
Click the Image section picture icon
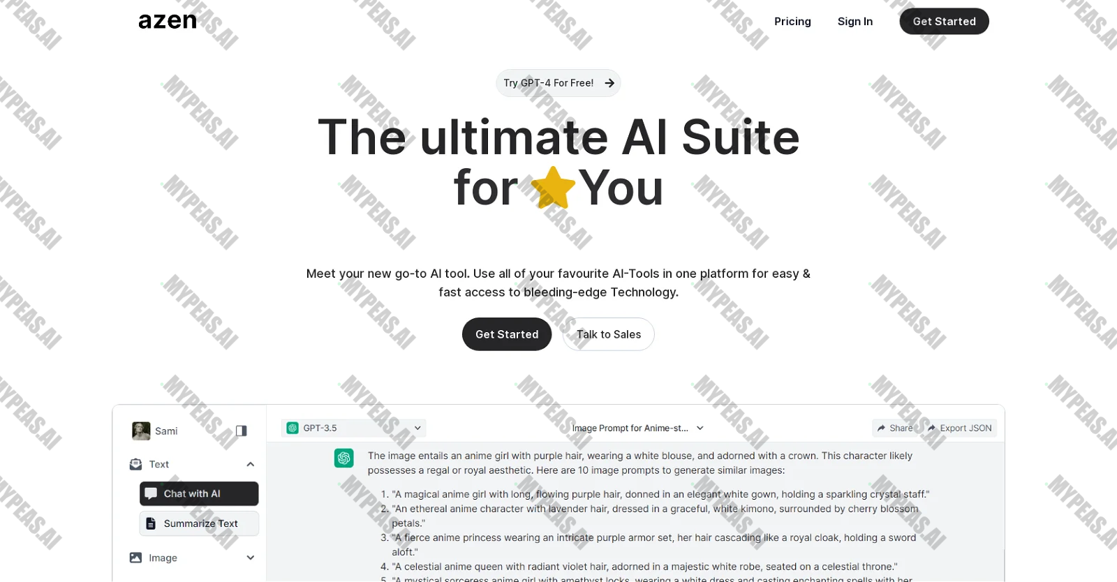pos(135,558)
